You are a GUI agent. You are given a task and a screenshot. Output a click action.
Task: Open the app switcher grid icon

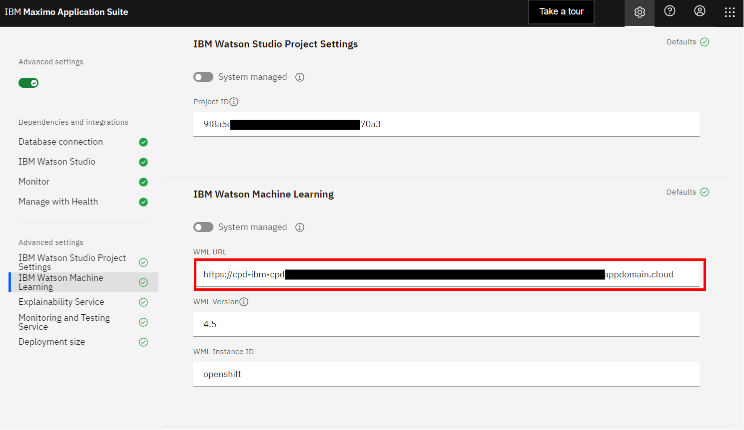click(x=730, y=12)
